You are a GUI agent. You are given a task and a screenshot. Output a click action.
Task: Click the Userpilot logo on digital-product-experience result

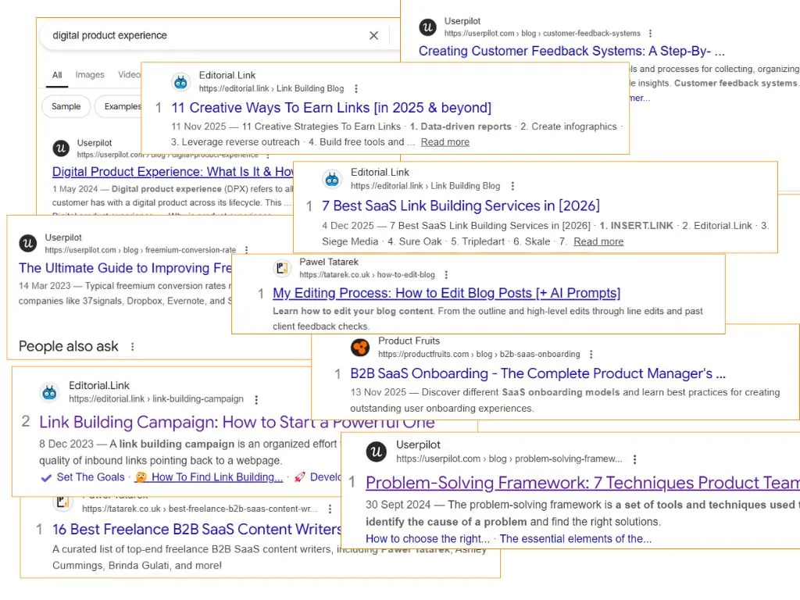click(61, 148)
